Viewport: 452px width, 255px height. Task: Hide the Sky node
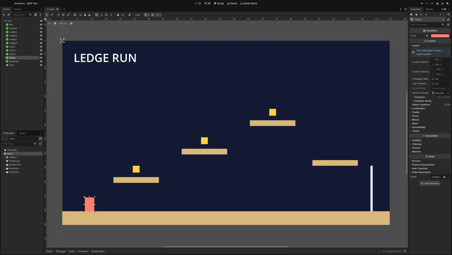tap(41, 25)
